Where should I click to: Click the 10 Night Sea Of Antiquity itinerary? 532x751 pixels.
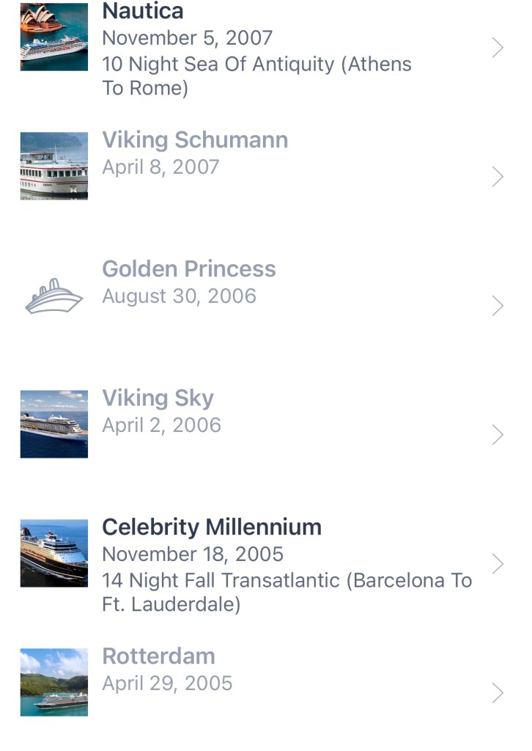(256, 76)
